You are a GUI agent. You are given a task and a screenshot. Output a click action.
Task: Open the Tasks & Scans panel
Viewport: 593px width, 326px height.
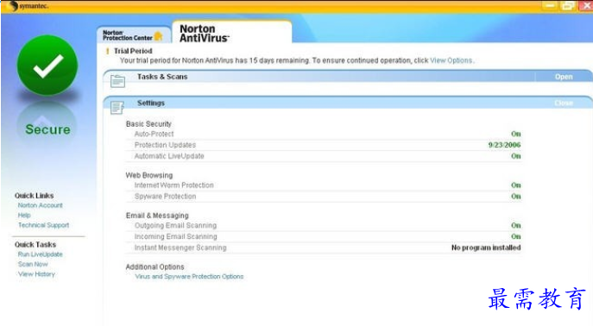pos(564,77)
